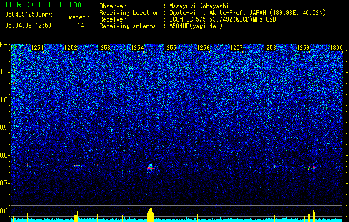
Task: Click the yellow power peak below 1252
Action: [76, 216]
